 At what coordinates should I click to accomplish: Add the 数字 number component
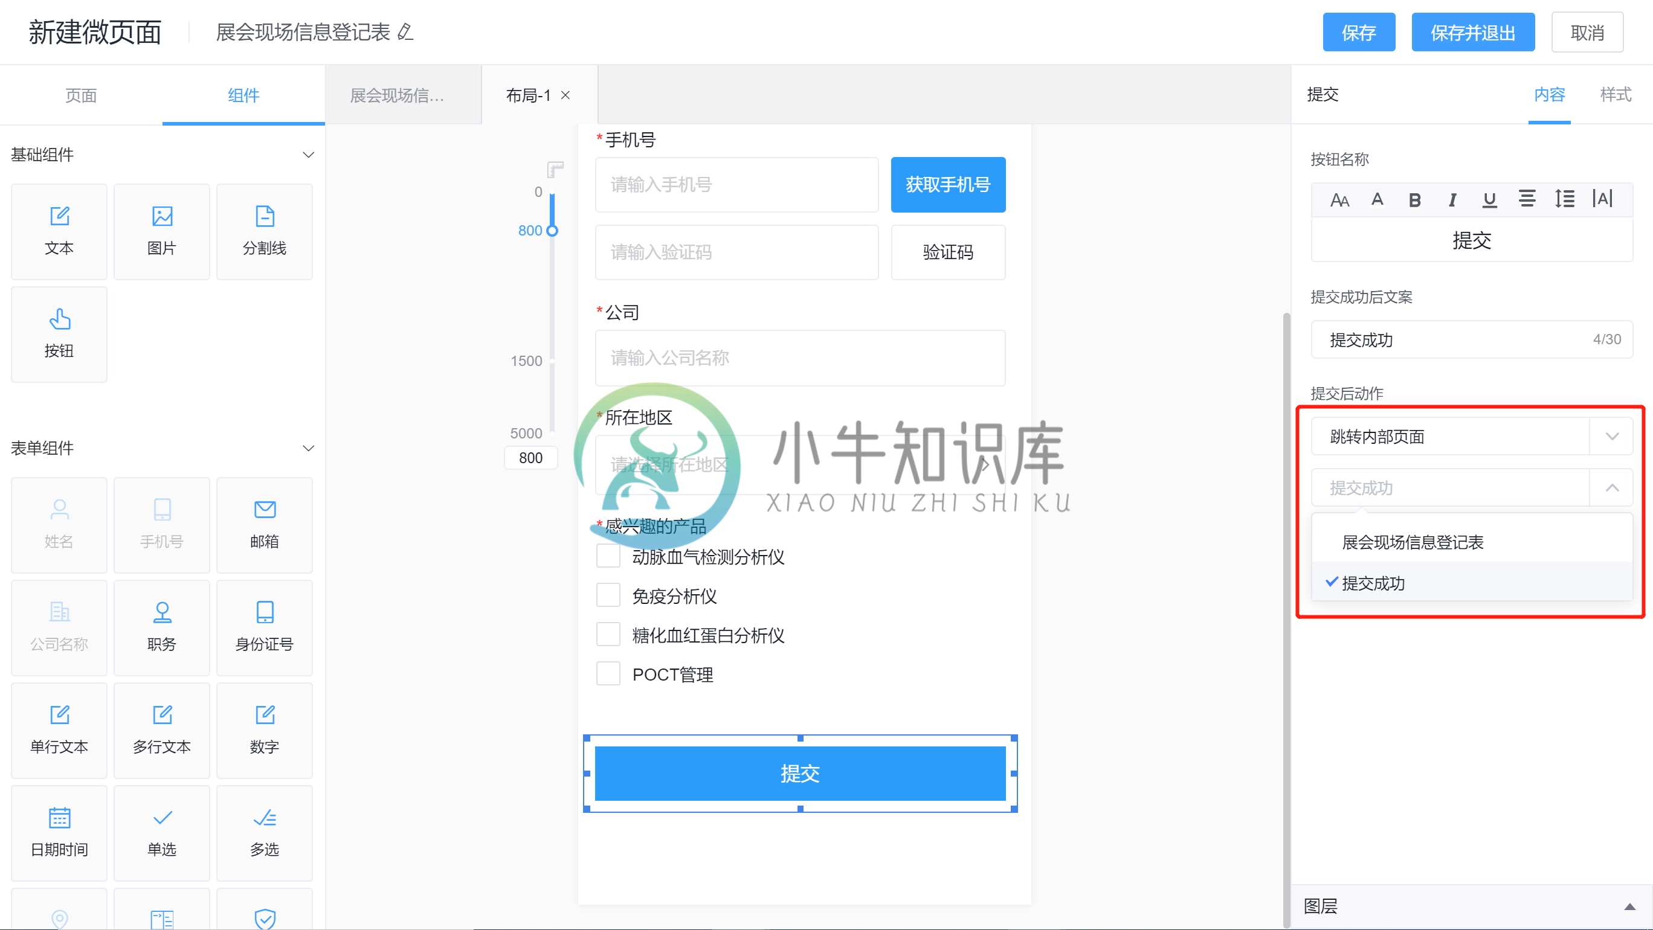265,730
